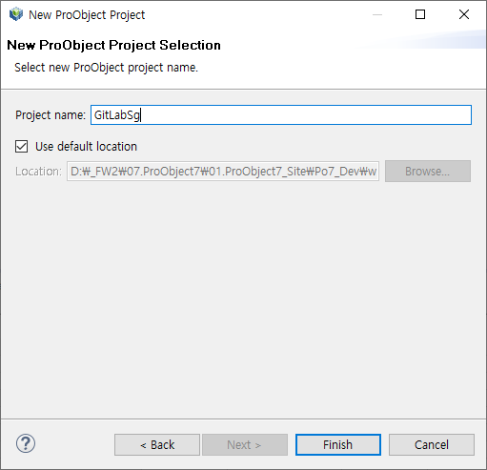
Task: Click the "Use default location" label text
Action: (x=86, y=147)
